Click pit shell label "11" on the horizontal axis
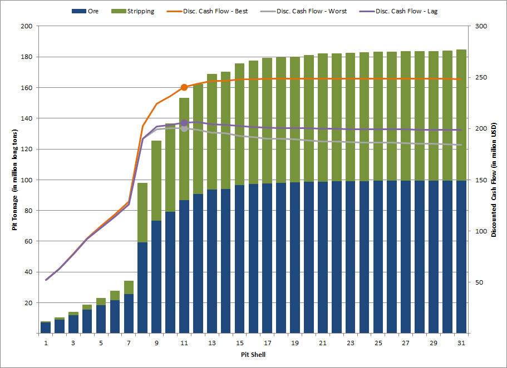 click(x=184, y=343)
